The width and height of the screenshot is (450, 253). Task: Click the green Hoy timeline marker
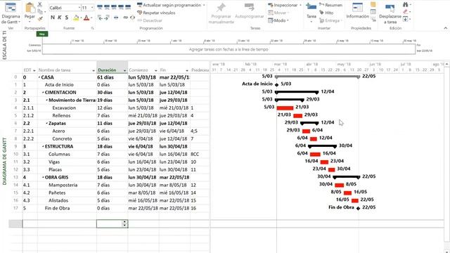pyautogui.click(x=42, y=34)
